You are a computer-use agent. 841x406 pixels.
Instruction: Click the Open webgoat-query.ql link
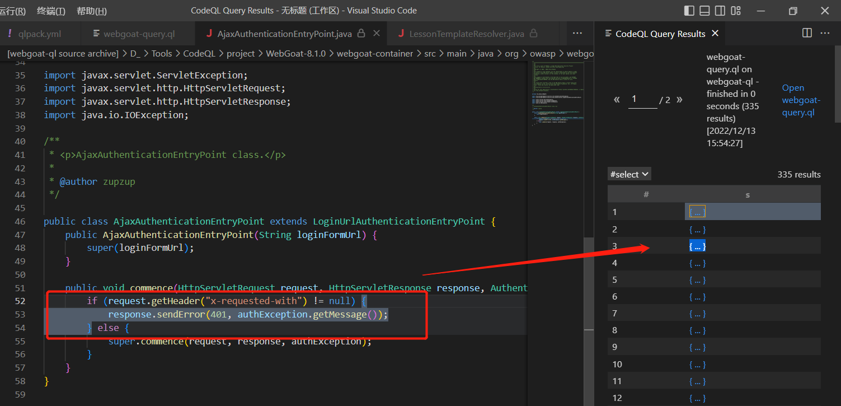pyautogui.click(x=801, y=100)
